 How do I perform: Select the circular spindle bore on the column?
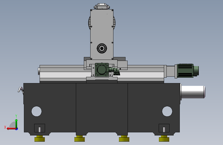pos(102,49)
